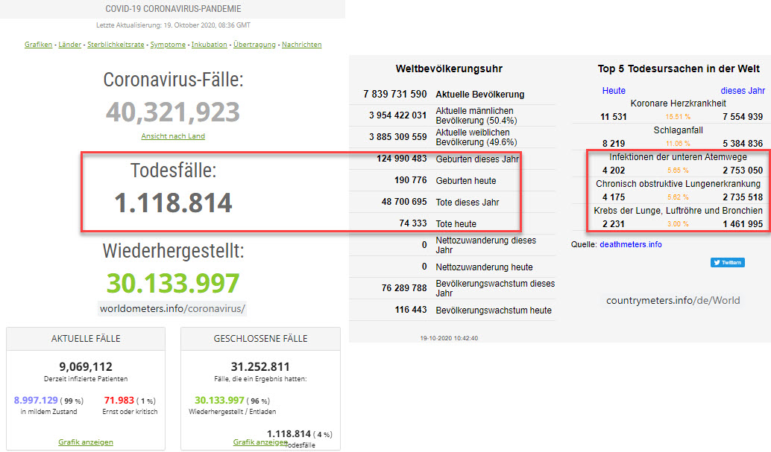Open the Nachrichten link
Image resolution: width=771 pixels, height=452 pixels.
[301, 45]
